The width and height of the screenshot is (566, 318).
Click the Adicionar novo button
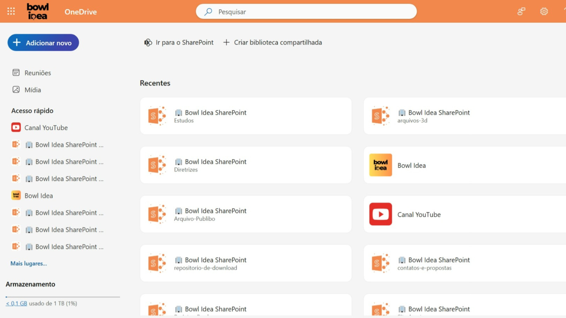[x=43, y=42]
